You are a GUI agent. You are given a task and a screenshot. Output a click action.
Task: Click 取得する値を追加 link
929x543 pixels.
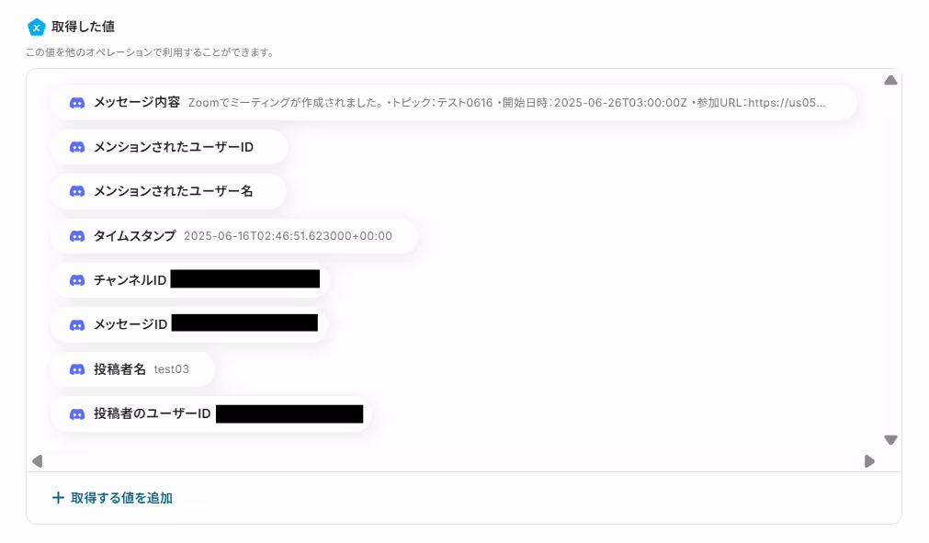coord(121,498)
